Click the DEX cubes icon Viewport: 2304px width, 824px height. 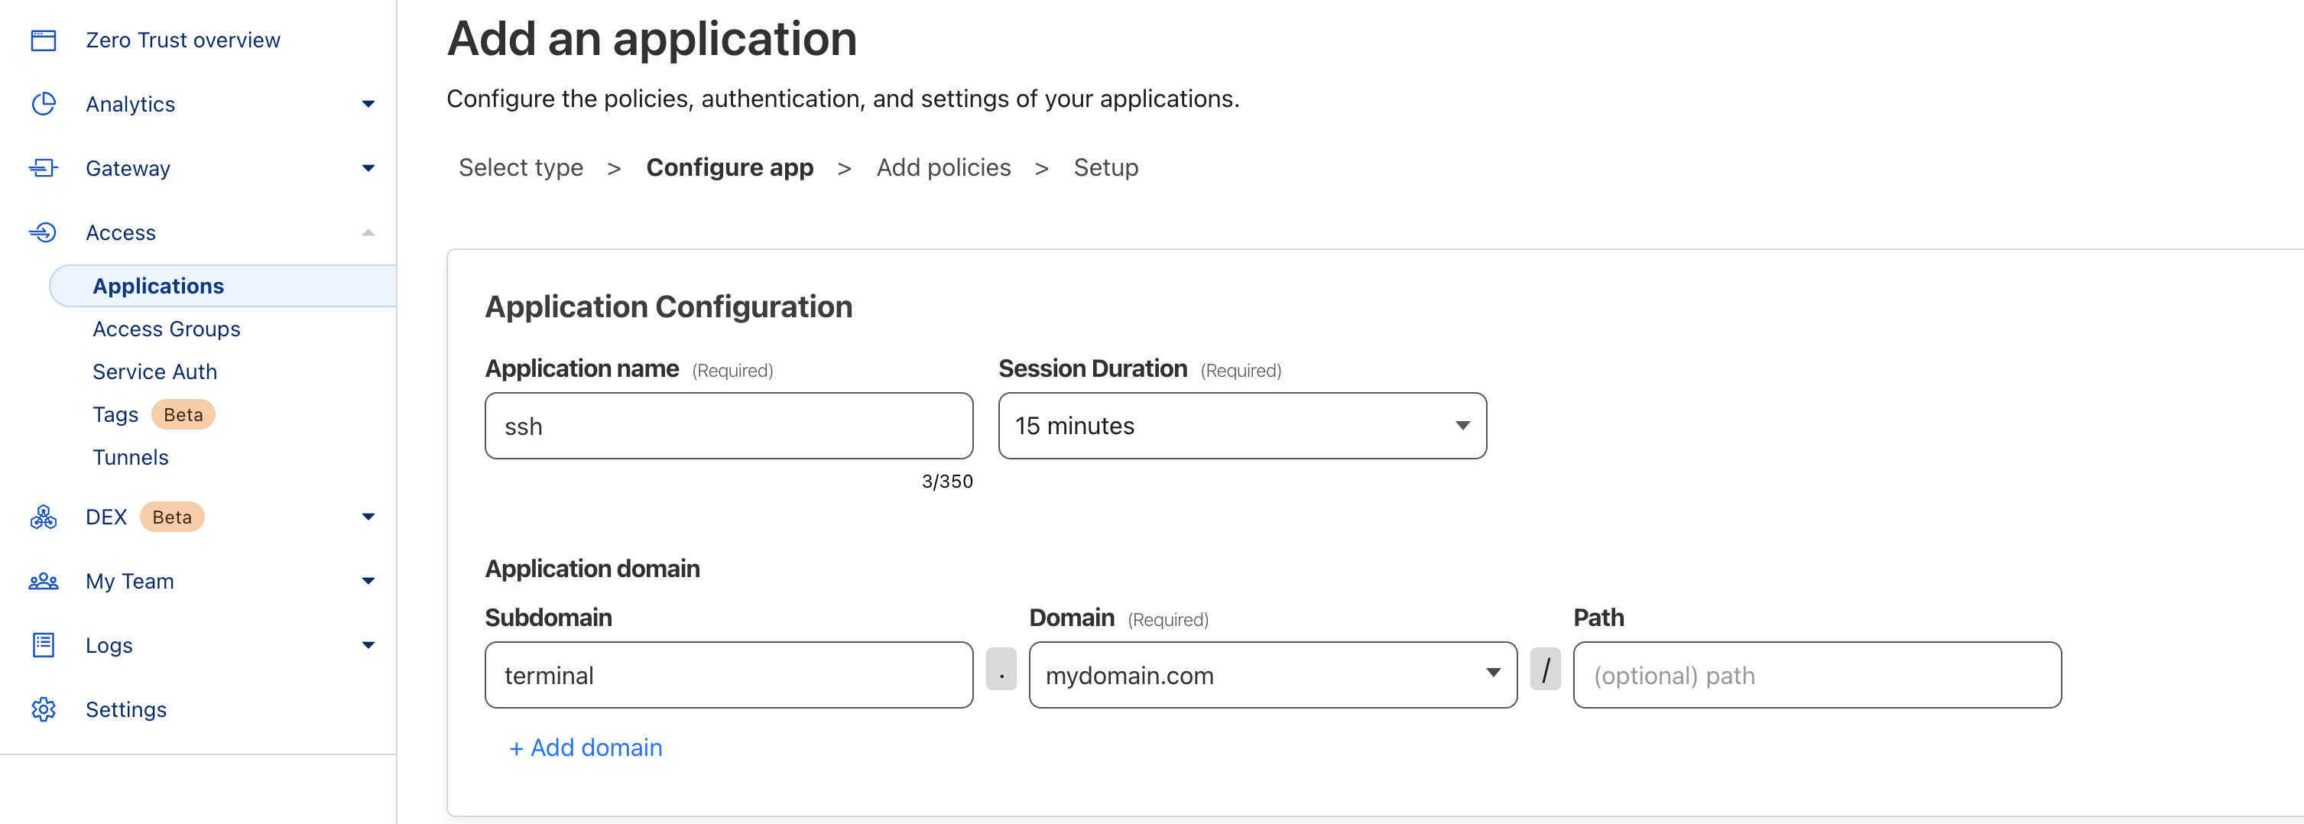tap(43, 517)
